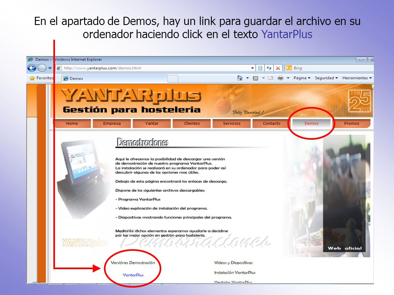
Task: Click the browser Back arrow button
Action: click(x=32, y=68)
